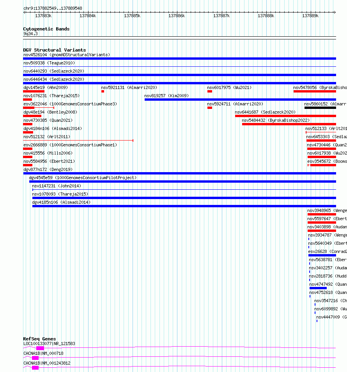Click the nsv4730446 variant label

click(327, 145)
